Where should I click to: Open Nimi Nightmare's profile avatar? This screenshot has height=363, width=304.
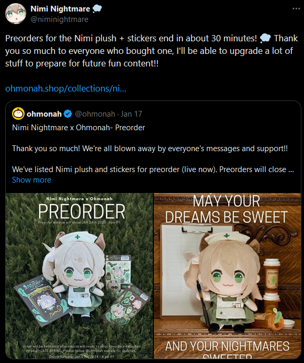(x=16, y=14)
